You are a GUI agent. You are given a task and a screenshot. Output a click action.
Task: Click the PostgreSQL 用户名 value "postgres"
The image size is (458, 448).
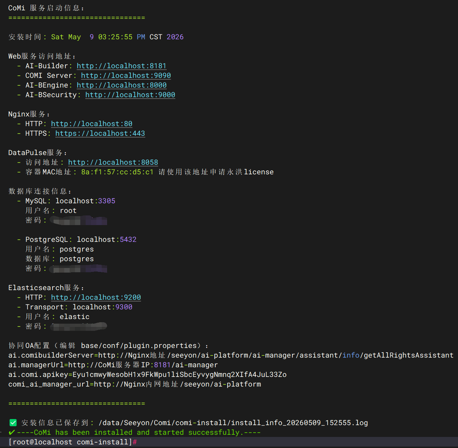pyautogui.click(x=77, y=249)
